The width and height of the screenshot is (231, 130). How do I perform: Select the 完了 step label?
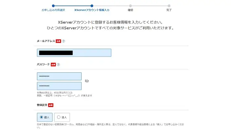click(169, 10)
